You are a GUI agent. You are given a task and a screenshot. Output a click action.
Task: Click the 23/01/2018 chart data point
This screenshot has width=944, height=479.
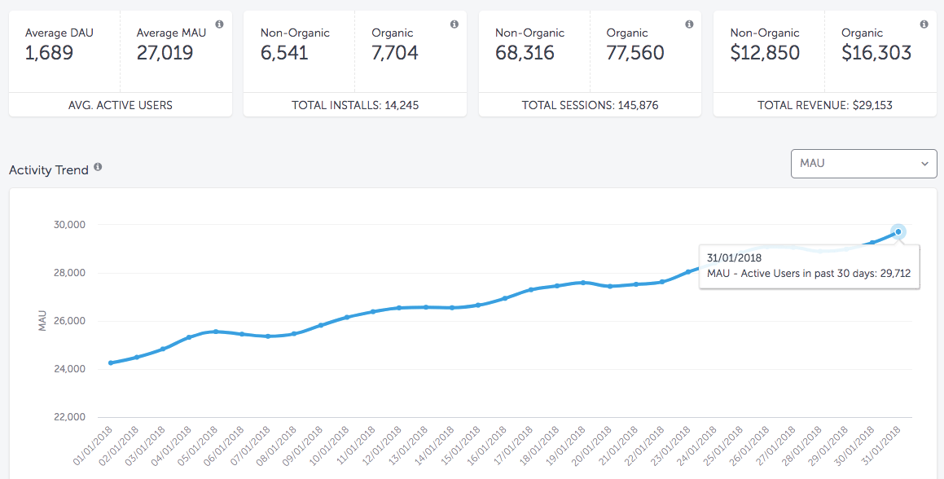click(x=688, y=272)
